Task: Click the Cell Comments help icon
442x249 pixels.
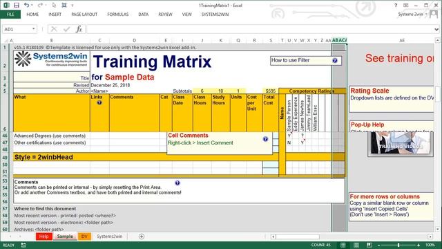Action: pyautogui.click(x=265, y=139)
